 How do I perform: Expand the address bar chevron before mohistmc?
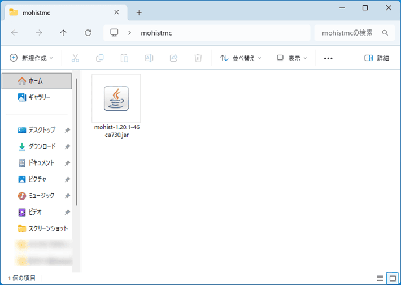click(130, 33)
